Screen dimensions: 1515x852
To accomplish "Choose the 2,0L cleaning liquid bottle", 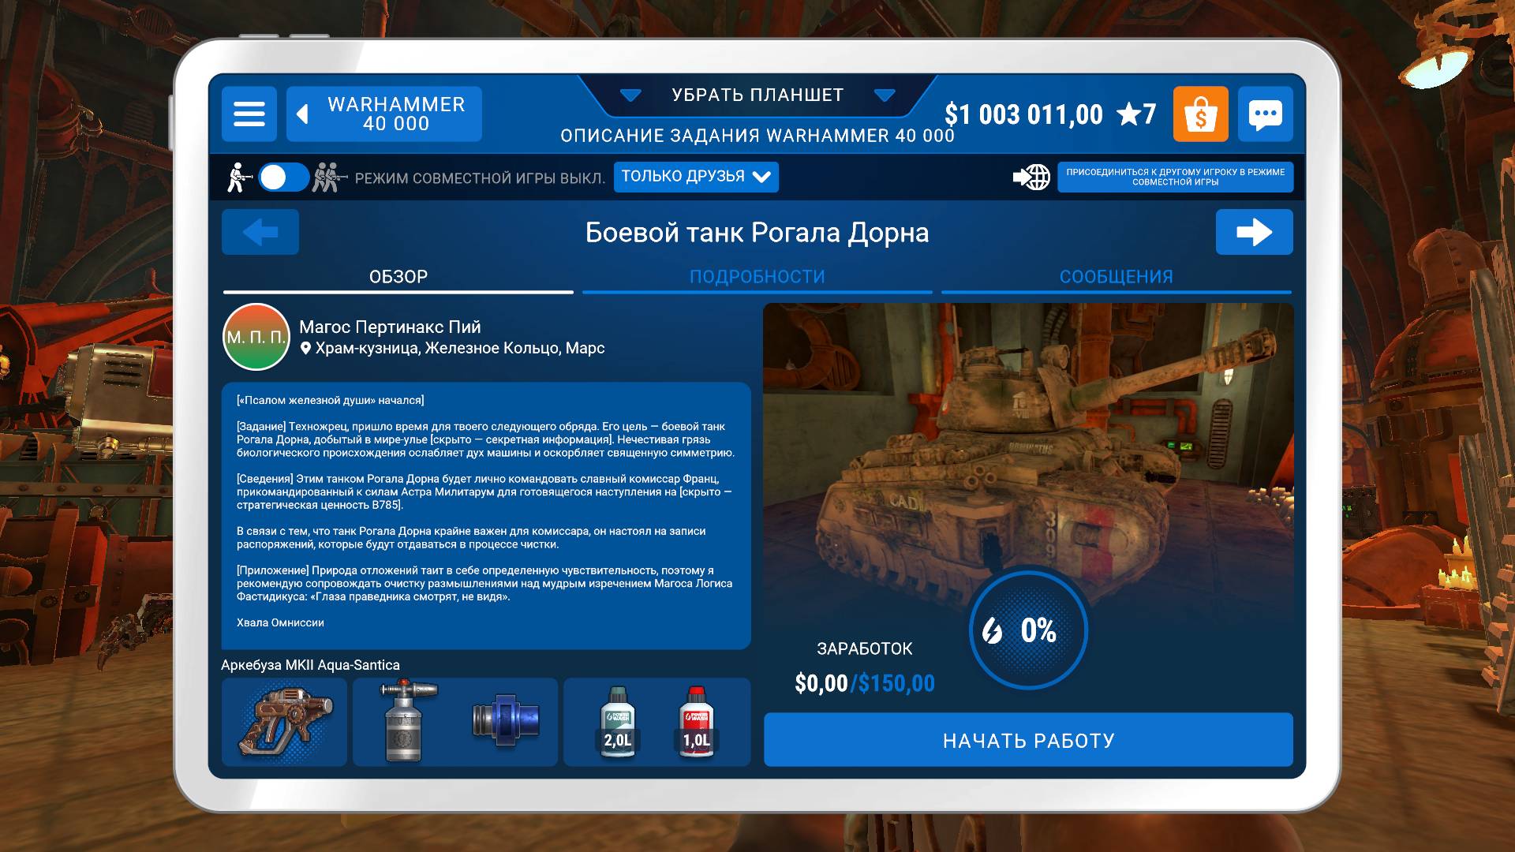I will pos(618,722).
